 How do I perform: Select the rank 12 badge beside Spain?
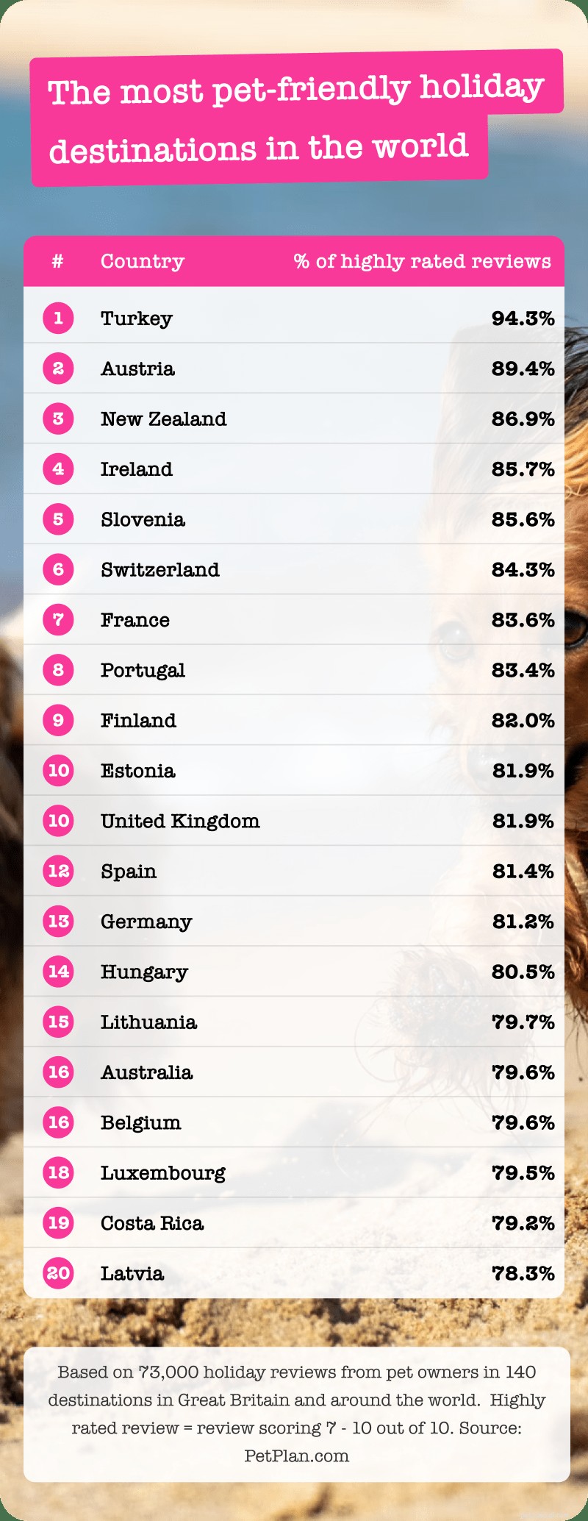pos(58,871)
